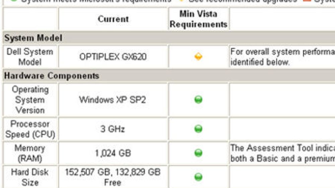
Task: Click the Processor Speed (CPU) label
Action: [30, 129]
